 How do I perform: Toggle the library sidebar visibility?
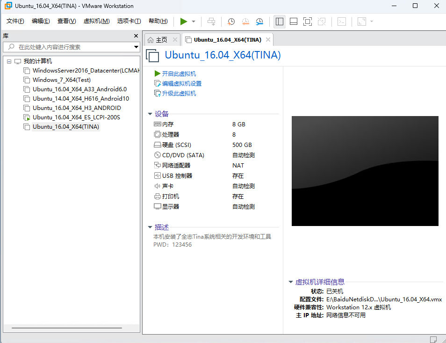click(279, 22)
